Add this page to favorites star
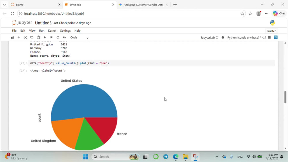Viewport: 288px width, 162px height. click(x=242, y=14)
